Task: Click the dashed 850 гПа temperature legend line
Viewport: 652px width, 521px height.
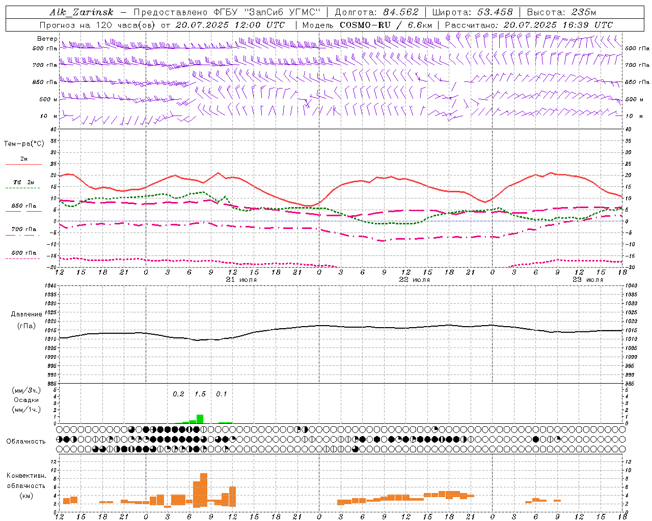Action: [x=23, y=211]
